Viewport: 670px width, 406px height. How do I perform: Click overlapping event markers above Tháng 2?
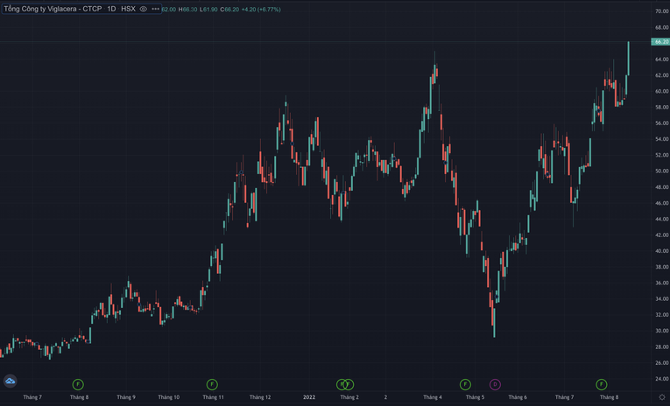point(345,384)
